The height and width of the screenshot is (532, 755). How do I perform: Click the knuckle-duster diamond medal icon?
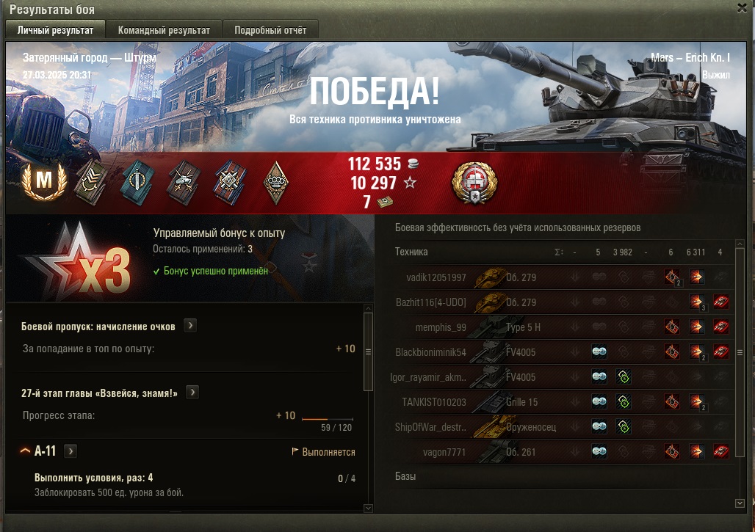pyautogui.click(x=276, y=182)
